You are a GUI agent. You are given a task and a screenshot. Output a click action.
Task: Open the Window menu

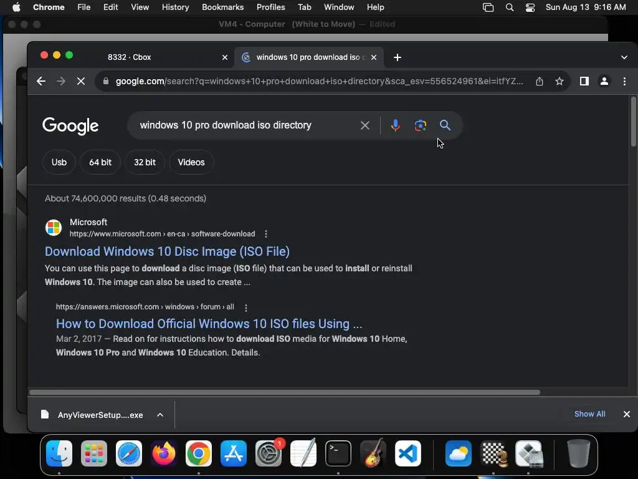(339, 7)
